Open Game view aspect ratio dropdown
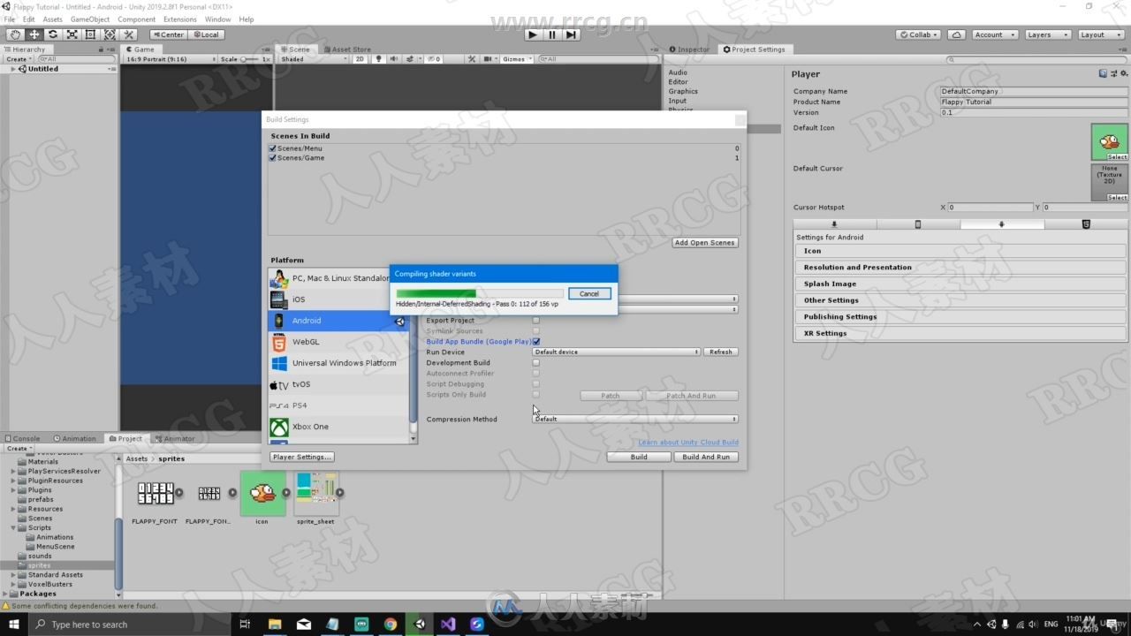 [170, 59]
